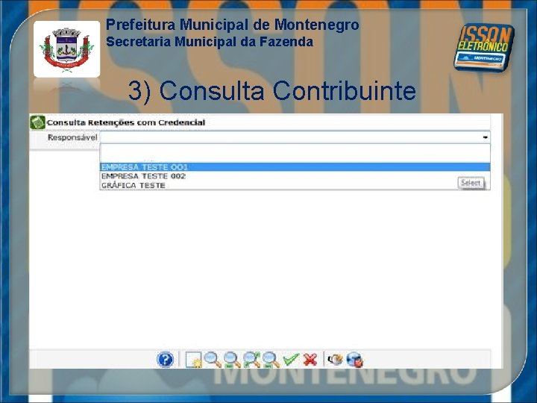Click the green Consulta Retenções header icon
This screenshot has width=537, height=403.
pos(37,122)
